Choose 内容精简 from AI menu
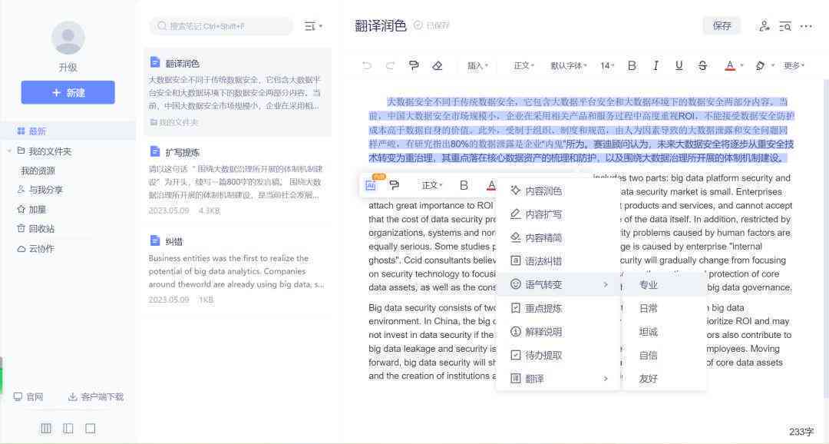The image size is (829, 444). tap(558, 237)
